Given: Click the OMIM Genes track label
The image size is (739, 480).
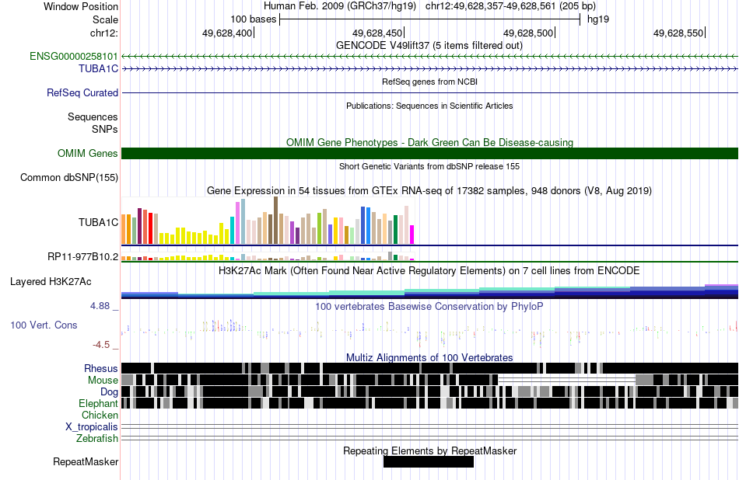Looking at the screenshot, I should 88,154.
